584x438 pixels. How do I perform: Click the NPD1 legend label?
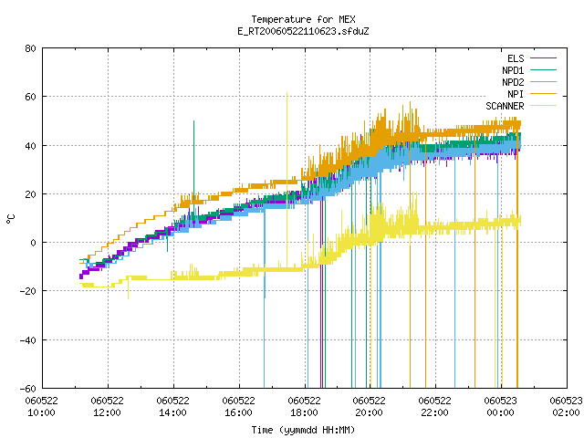pyautogui.click(x=513, y=70)
